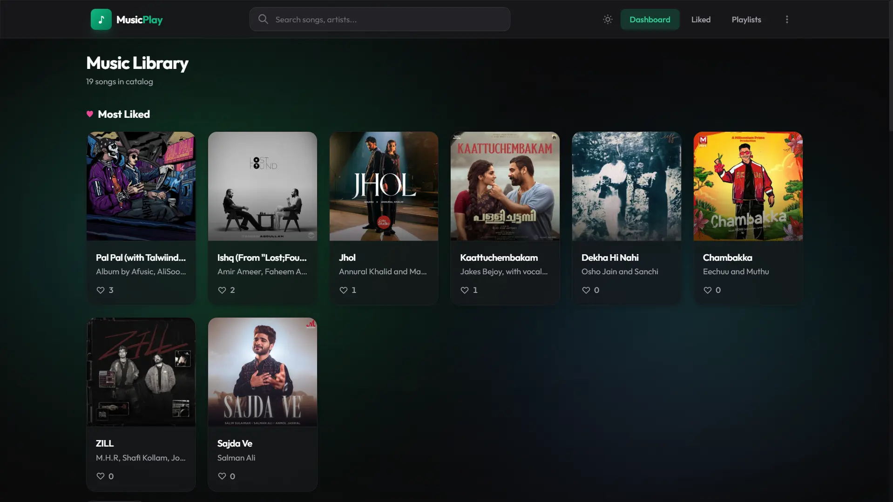This screenshot has width=893, height=502.
Task: Toggle the light/dark theme sun icon
Action: [x=608, y=20]
